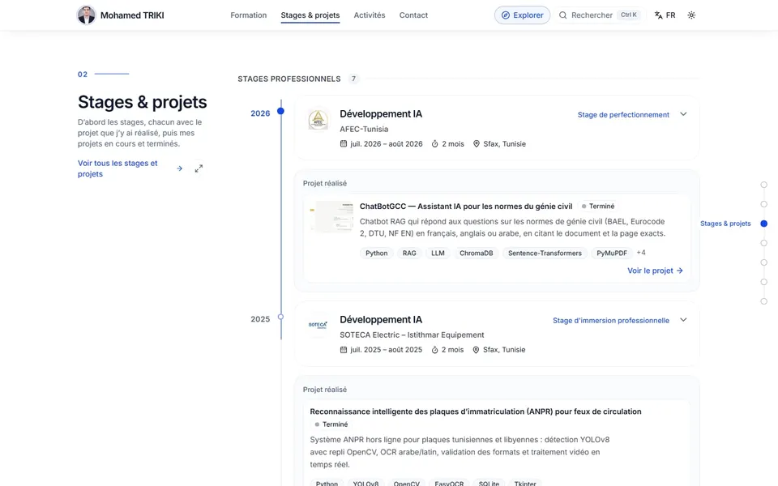Click calendar icon beside juil. 2025 – août 2025
Screen dimensions: 778x486
344,350
